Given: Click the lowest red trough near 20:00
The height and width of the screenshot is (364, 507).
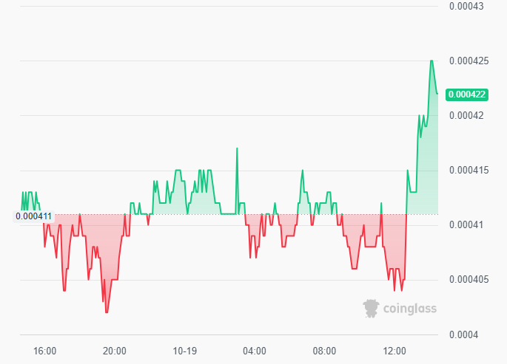Looking at the screenshot, I should point(107,312).
